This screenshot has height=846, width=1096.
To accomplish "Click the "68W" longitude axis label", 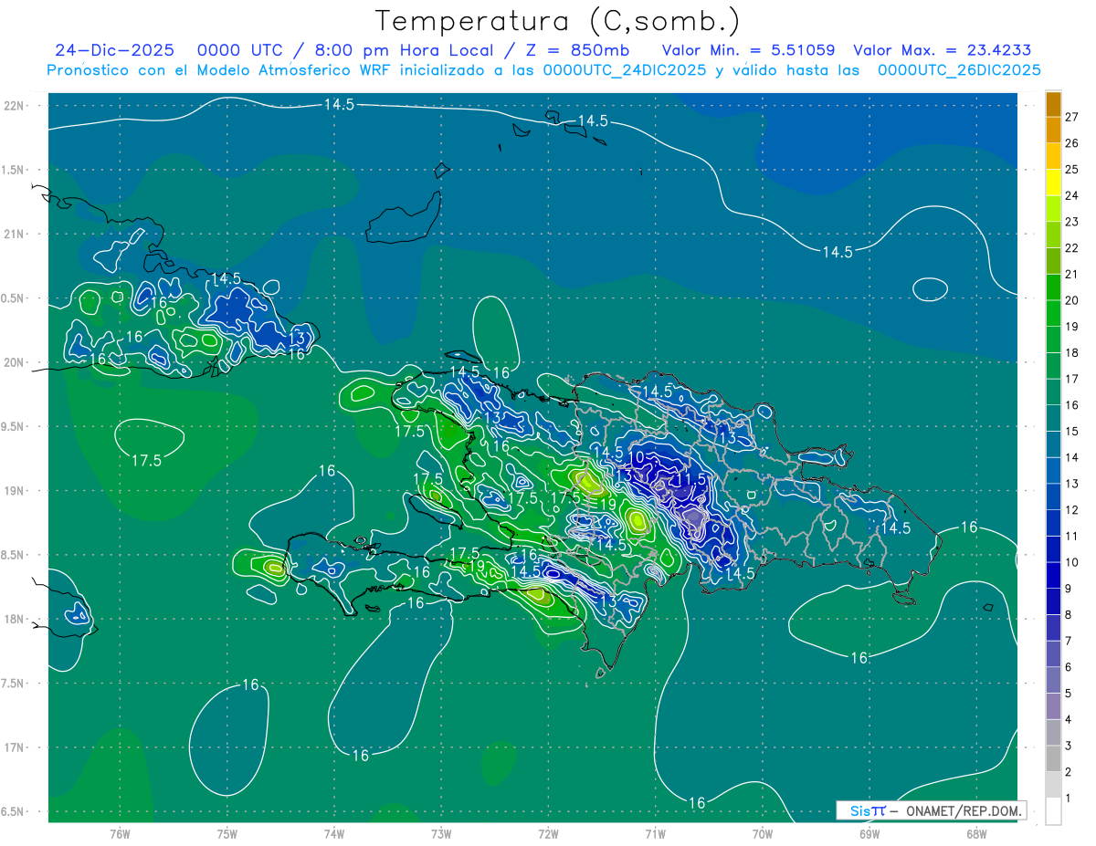I will pyautogui.click(x=976, y=833).
